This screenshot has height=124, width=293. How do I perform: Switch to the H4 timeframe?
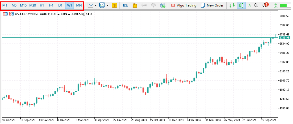51,5
